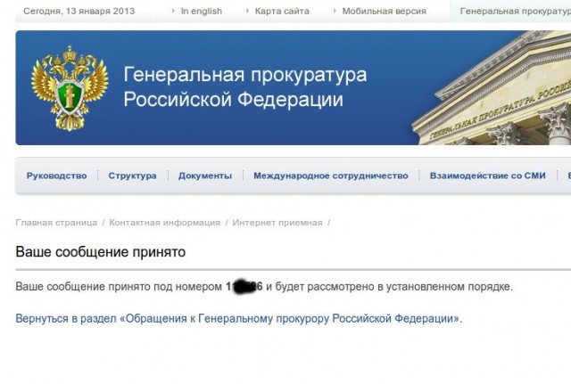Open 'Международное сотрудничество' menu item
Viewport: 571px width, 384px height.
pyautogui.click(x=331, y=176)
